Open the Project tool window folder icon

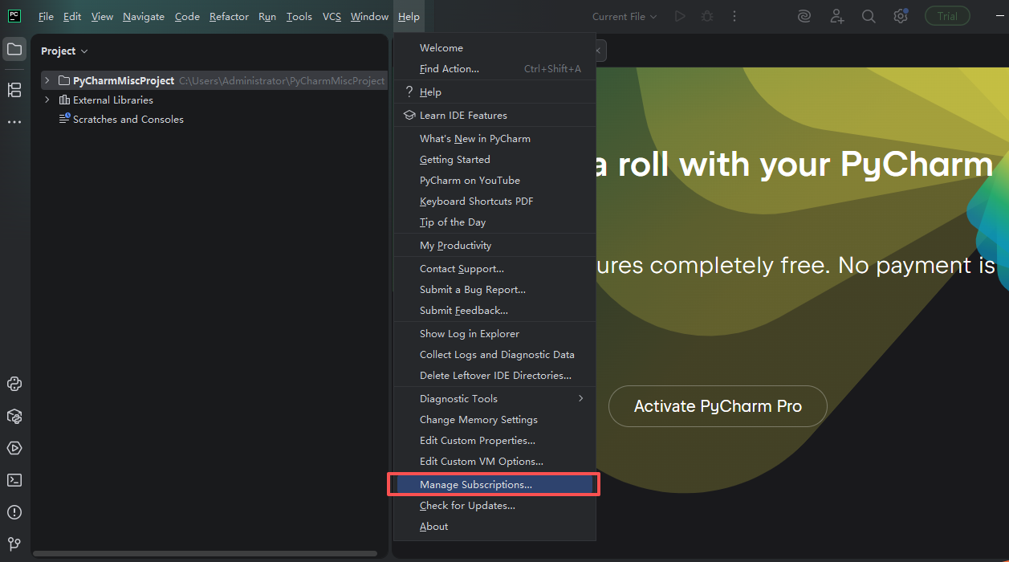[x=14, y=49]
